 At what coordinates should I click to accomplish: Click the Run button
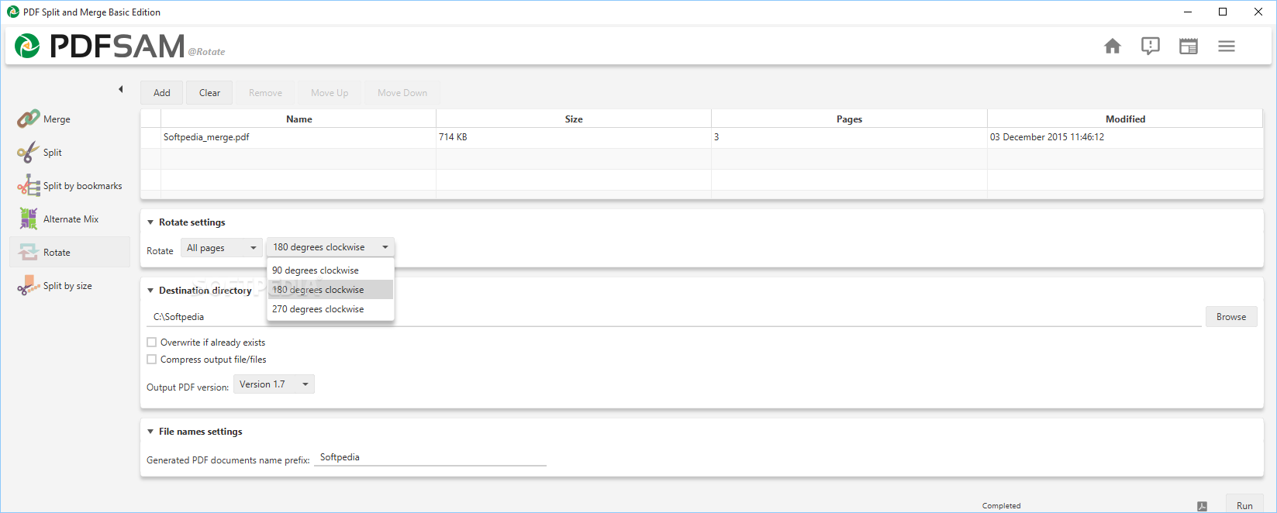click(1244, 505)
